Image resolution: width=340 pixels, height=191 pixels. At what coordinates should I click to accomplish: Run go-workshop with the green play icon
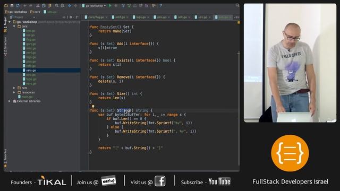[x=110, y=6]
